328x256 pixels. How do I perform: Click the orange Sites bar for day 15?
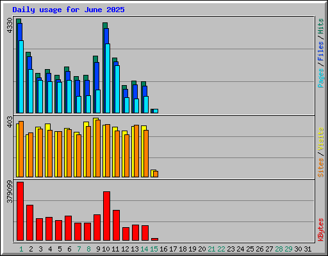pos(156,174)
